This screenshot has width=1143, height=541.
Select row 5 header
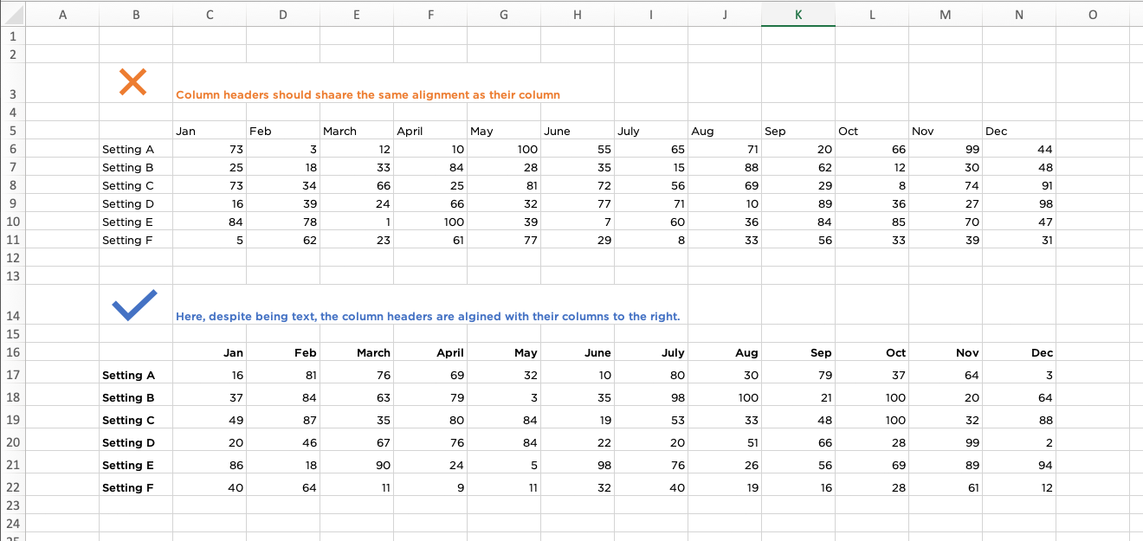[13, 131]
